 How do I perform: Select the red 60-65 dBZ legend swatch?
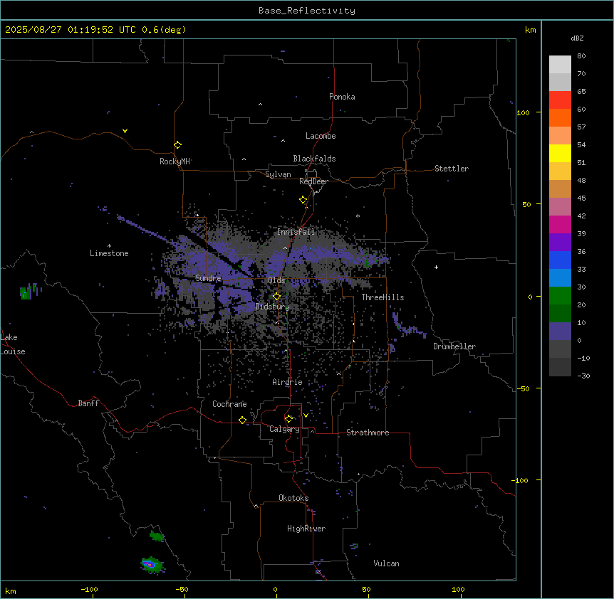coord(560,100)
